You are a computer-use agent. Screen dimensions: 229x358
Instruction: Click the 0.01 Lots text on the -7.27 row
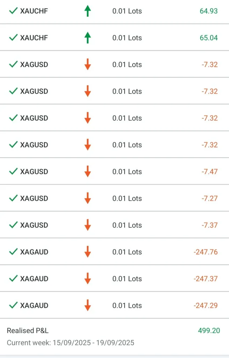pyautogui.click(x=127, y=198)
